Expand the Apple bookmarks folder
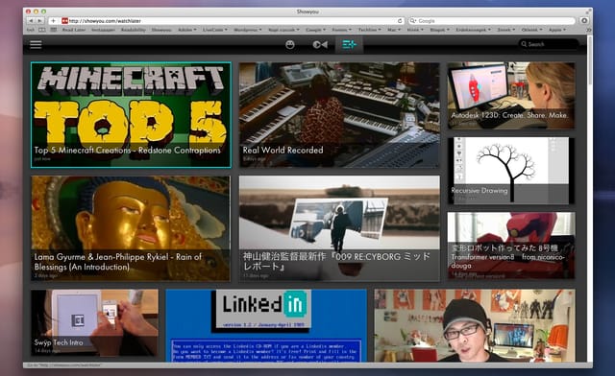The height and width of the screenshot is (376, 615). (x=557, y=30)
